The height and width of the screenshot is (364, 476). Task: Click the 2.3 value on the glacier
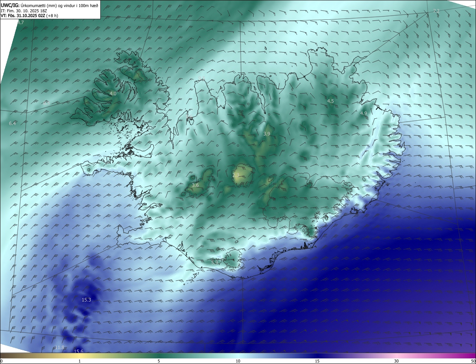pos(236,175)
